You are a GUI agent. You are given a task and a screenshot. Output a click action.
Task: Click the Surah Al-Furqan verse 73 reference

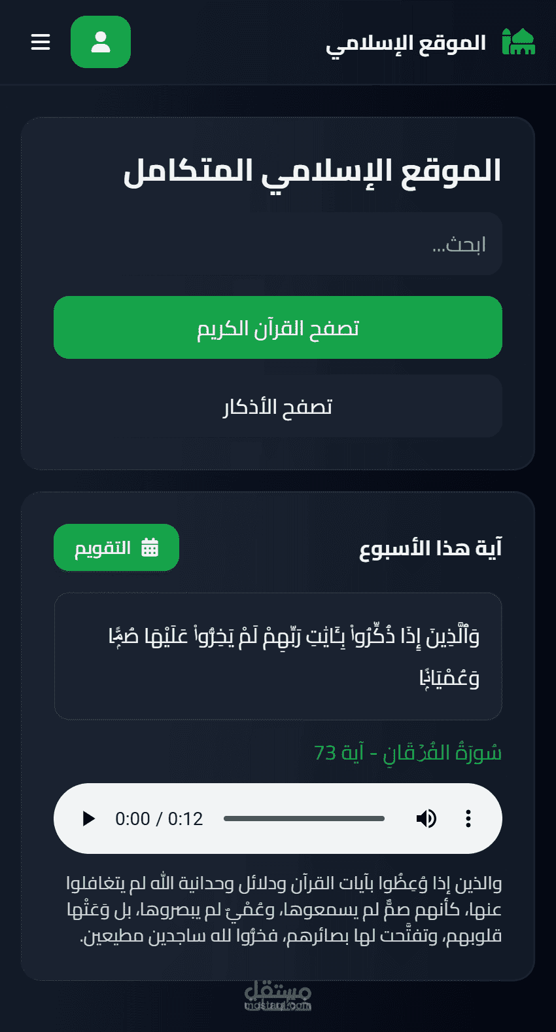coord(408,752)
